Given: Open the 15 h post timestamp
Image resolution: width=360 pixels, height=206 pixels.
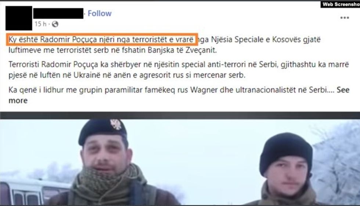Looking at the screenshot, I should click(40, 24).
